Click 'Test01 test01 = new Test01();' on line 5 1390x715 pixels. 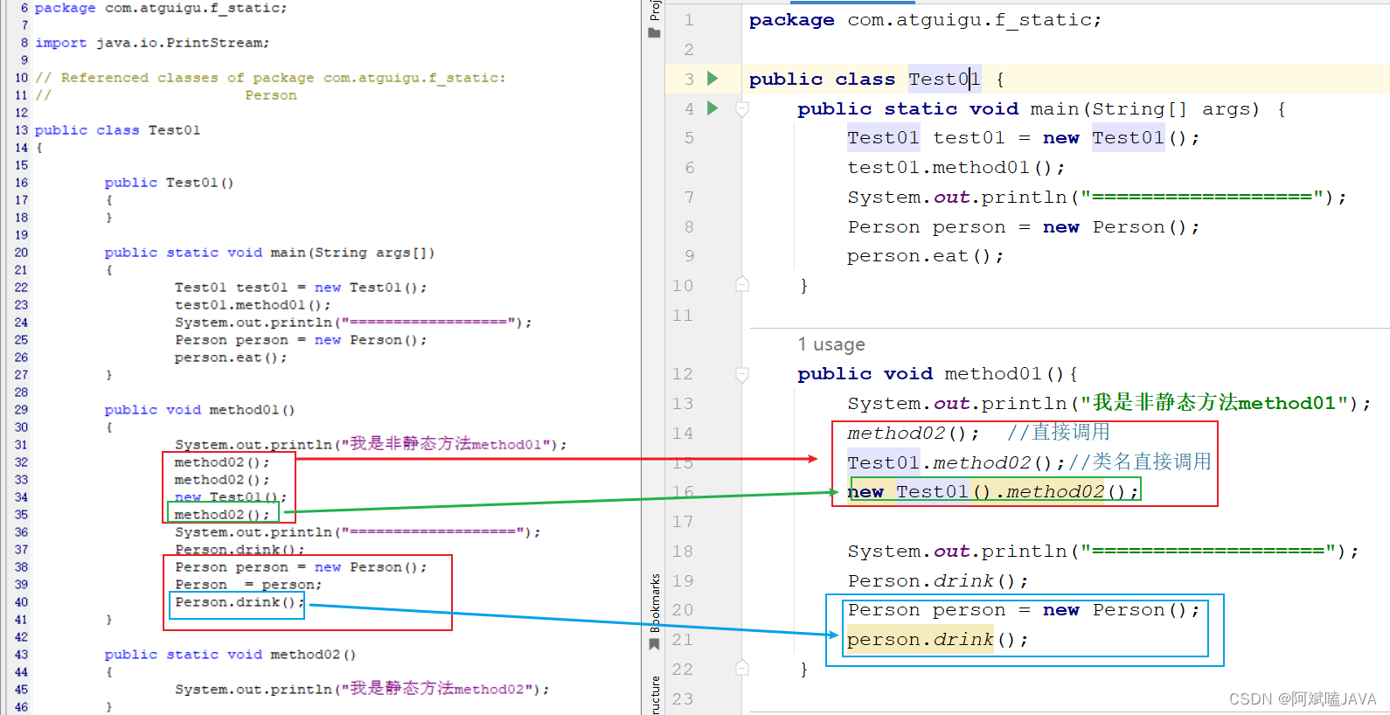[x=1024, y=138]
